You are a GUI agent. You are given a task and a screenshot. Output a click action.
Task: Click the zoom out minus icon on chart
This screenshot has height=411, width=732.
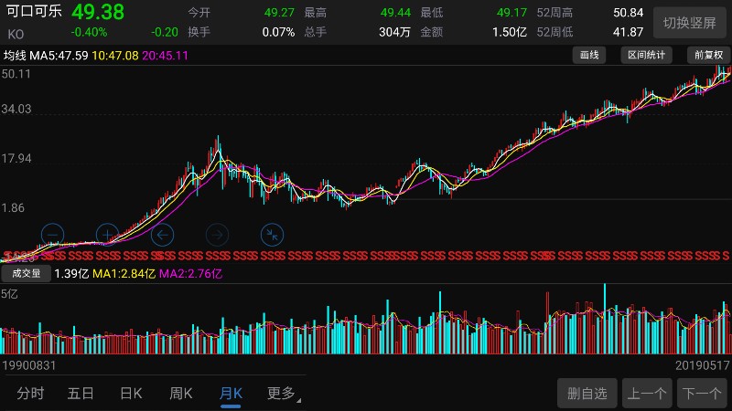pos(53,235)
